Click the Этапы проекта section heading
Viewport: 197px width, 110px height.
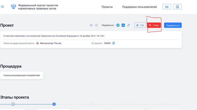click(15, 97)
